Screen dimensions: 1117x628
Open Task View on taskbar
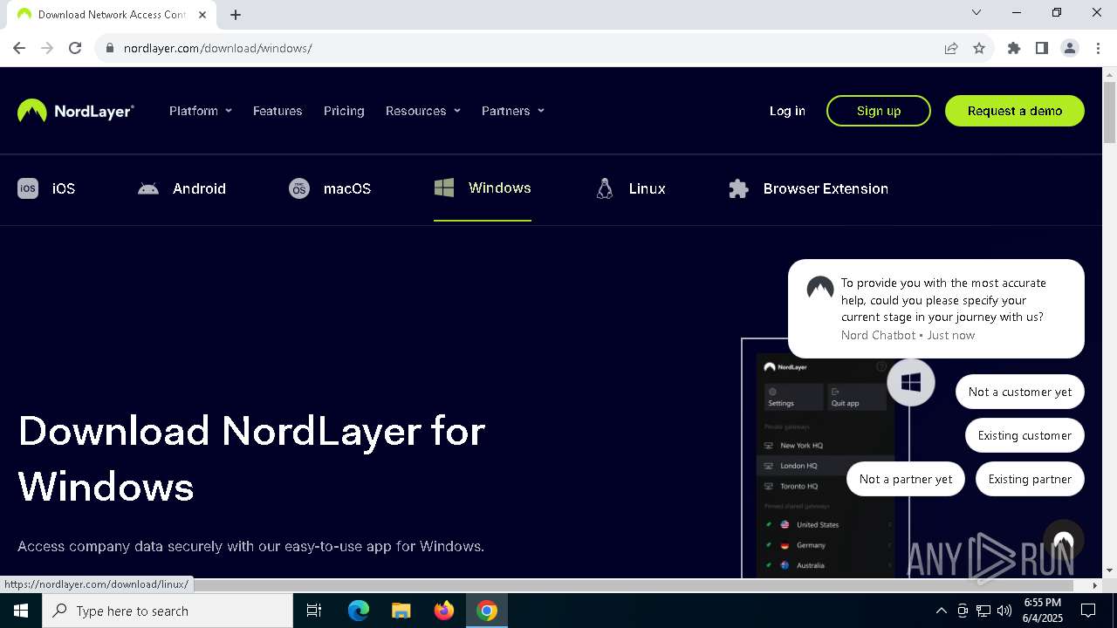click(x=314, y=611)
